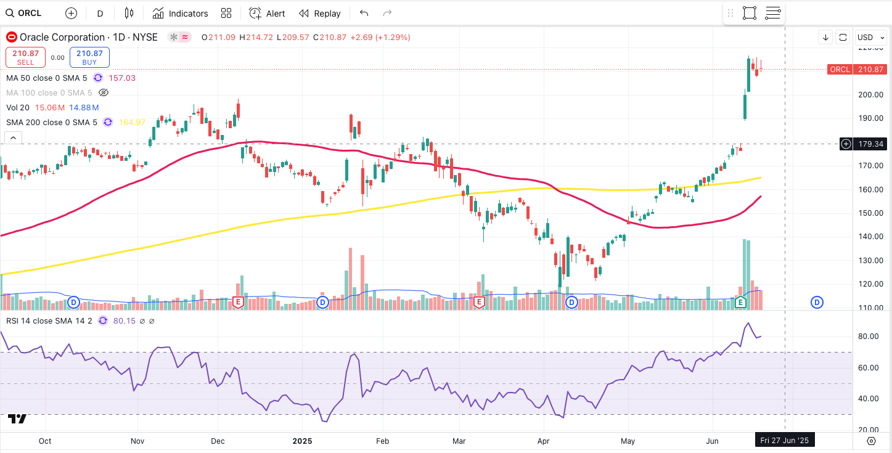Click the refresh icon beside SMA 200
Screen dimensions: 892x453
(x=108, y=122)
